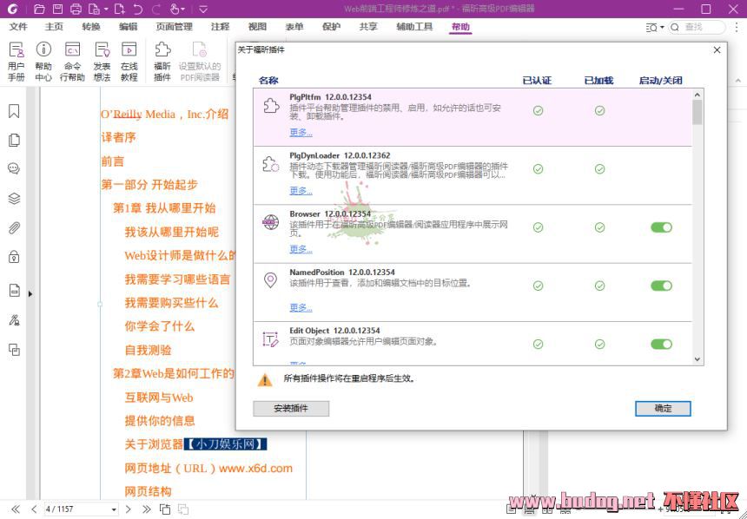
Task: Open the bookmarks panel in left sidebar
Action: coord(14,111)
